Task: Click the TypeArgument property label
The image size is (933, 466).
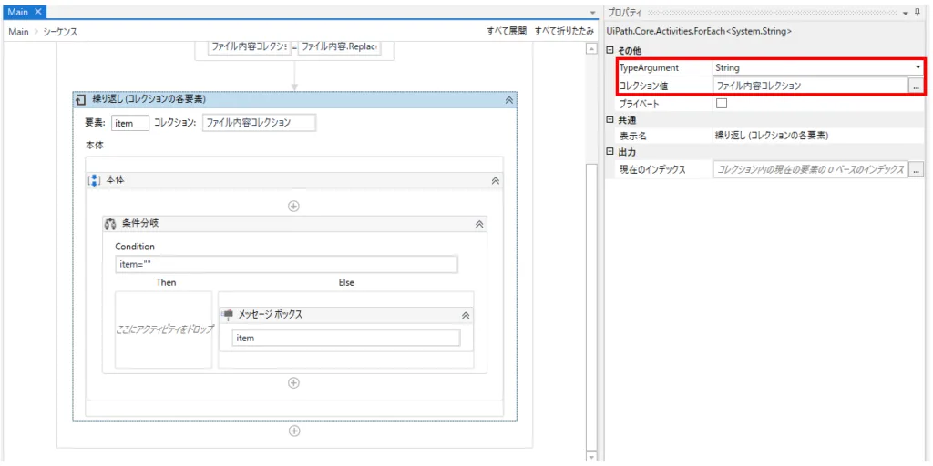Action: point(649,67)
